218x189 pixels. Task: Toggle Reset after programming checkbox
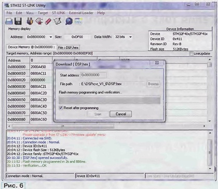tap(61, 108)
